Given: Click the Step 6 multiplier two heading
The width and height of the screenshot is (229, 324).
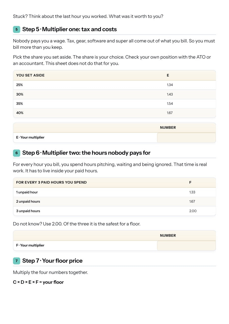Looking at the screenshot, I should 86,153.
